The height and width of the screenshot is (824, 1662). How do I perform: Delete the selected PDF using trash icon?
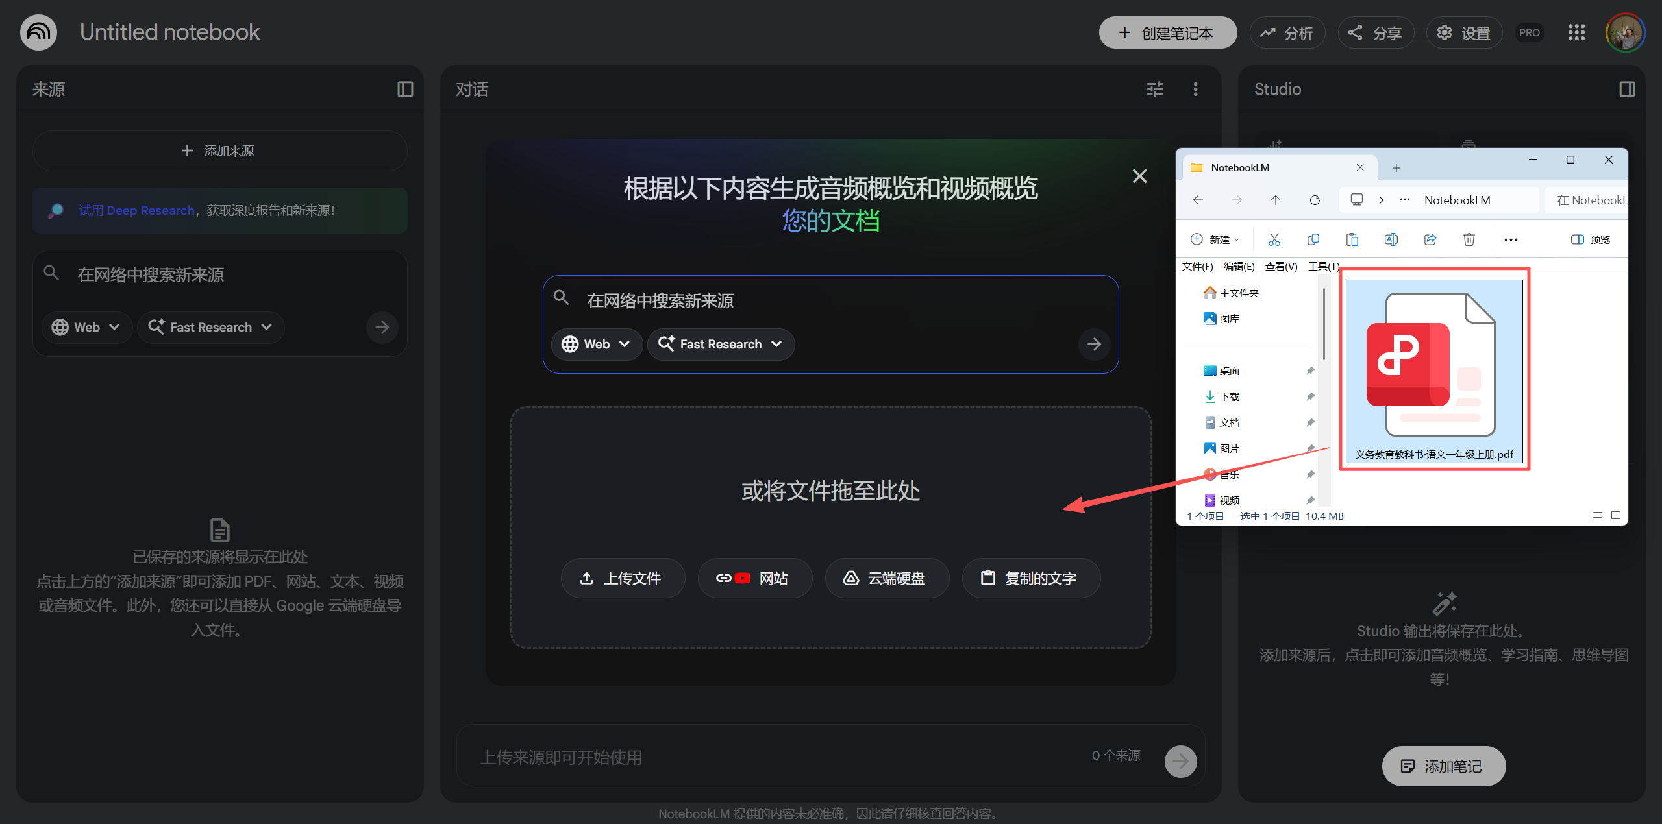[x=1469, y=239]
